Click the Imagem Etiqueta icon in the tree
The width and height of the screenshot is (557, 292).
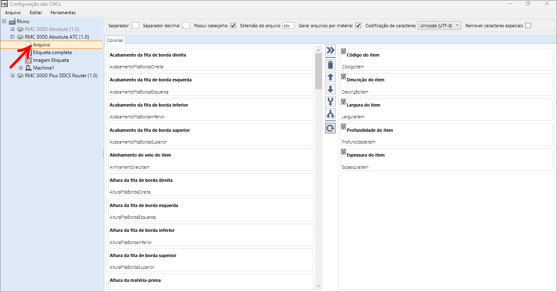[29, 60]
